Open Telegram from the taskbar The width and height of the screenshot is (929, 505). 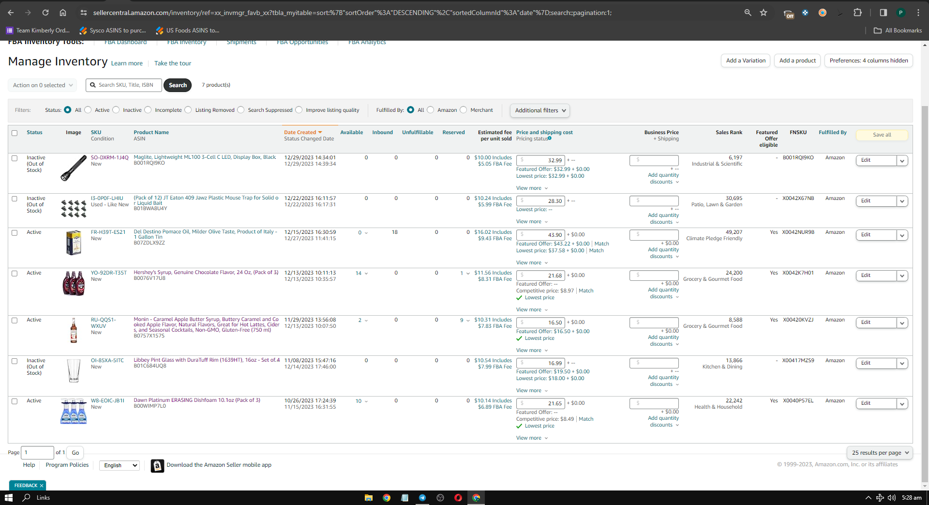(x=422, y=498)
